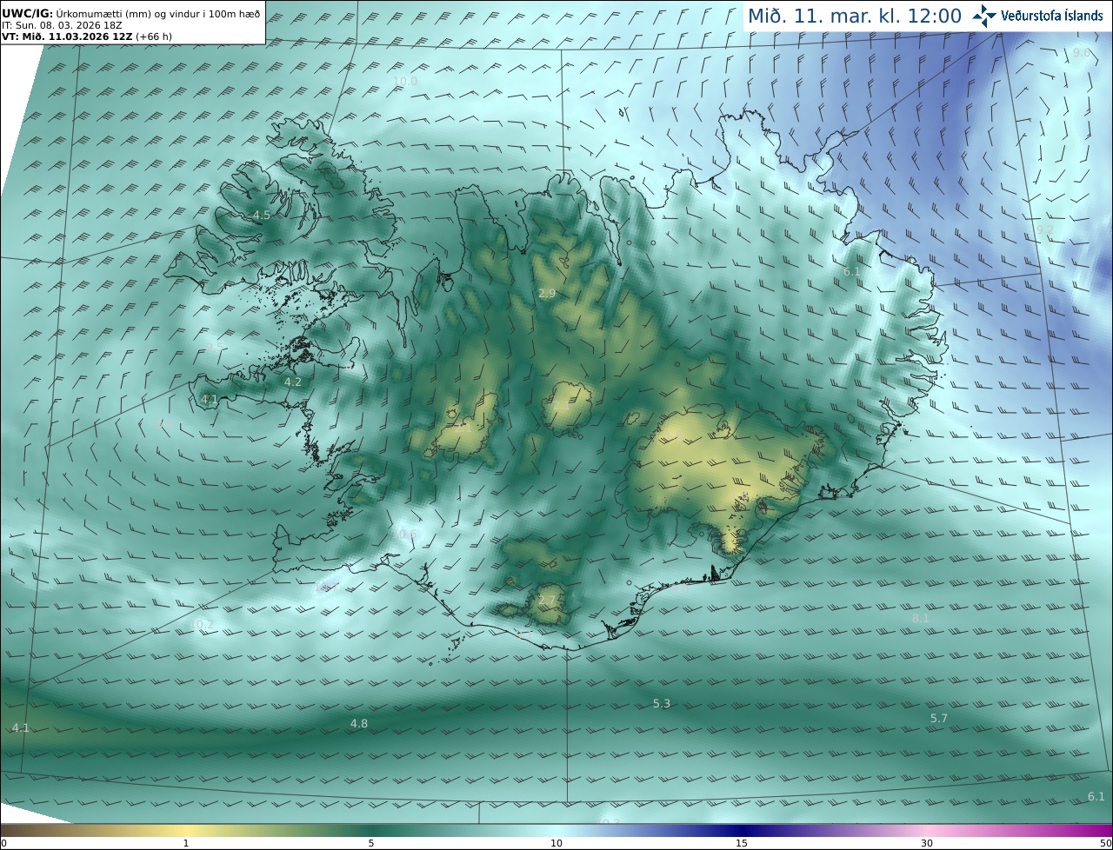The width and height of the screenshot is (1113, 850).
Task: Click the colorbar tick label 5
Action: 371,843
